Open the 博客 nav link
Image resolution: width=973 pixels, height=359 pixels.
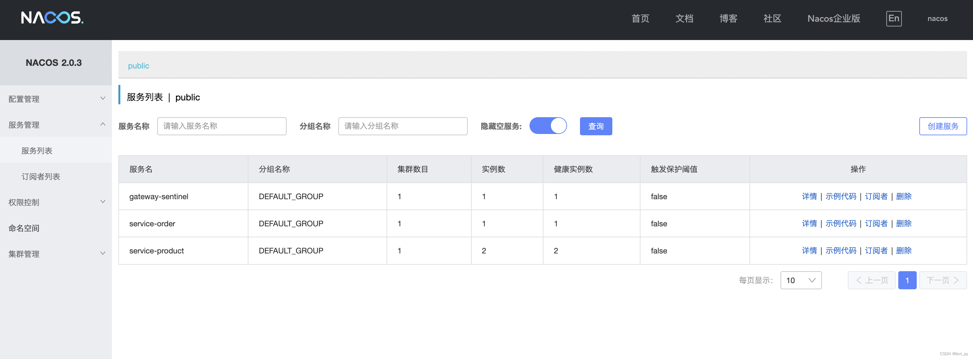(x=728, y=18)
